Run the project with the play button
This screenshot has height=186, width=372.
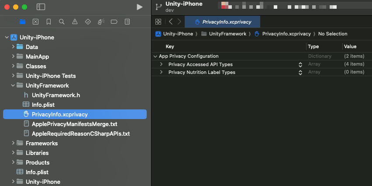(x=140, y=7)
